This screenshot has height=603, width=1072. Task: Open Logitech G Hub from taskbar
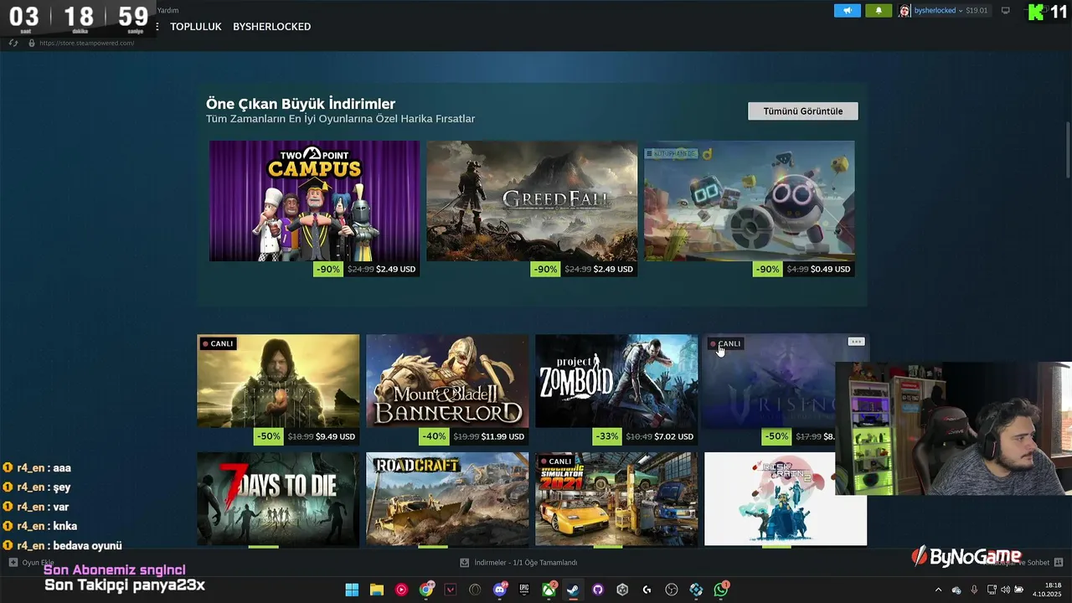coord(647,590)
